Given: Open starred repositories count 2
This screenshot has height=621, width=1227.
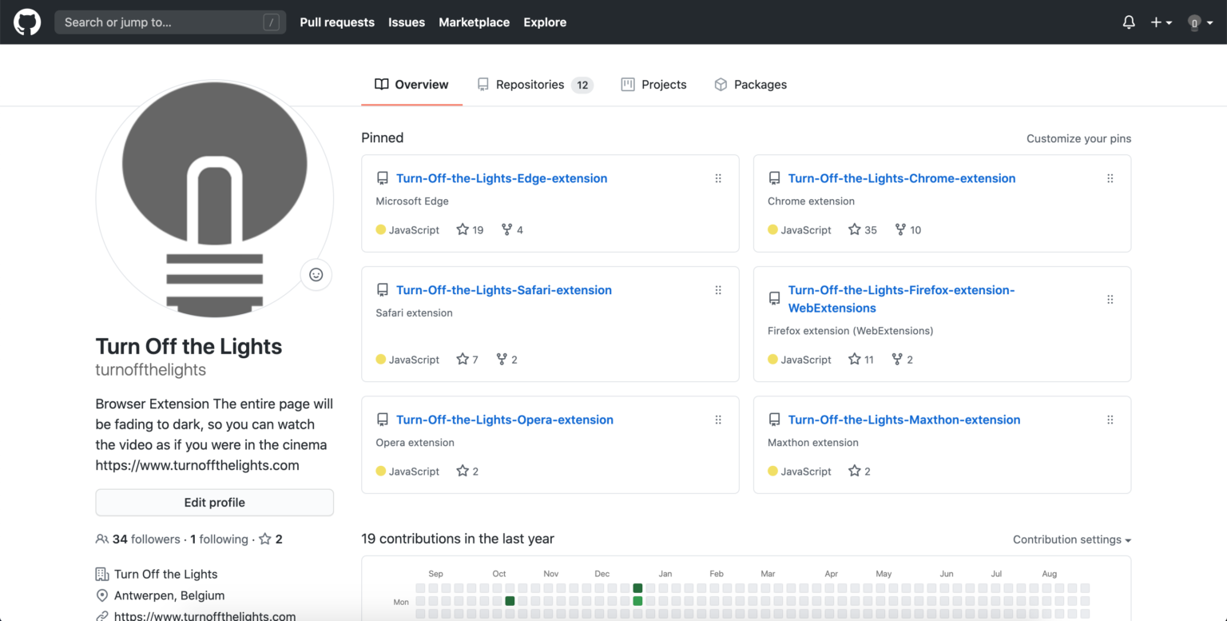Looking at the screenshot, I should [270, 539].
